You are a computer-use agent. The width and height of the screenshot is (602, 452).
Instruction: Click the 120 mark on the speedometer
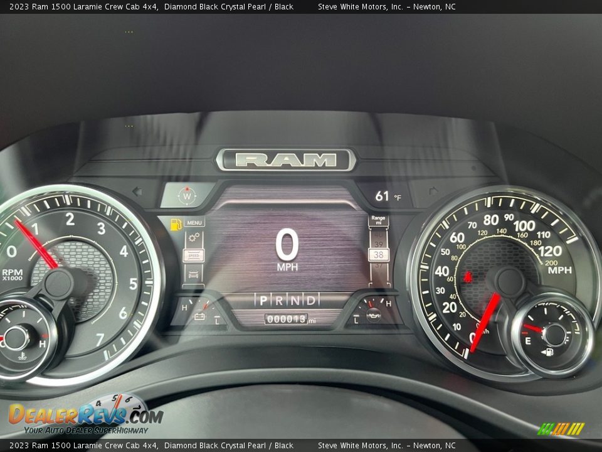click(x=550, y=251)
